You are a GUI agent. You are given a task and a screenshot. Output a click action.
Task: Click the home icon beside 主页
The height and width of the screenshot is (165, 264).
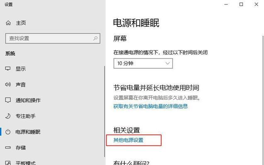pyautogui.click(x=8, y=23)
